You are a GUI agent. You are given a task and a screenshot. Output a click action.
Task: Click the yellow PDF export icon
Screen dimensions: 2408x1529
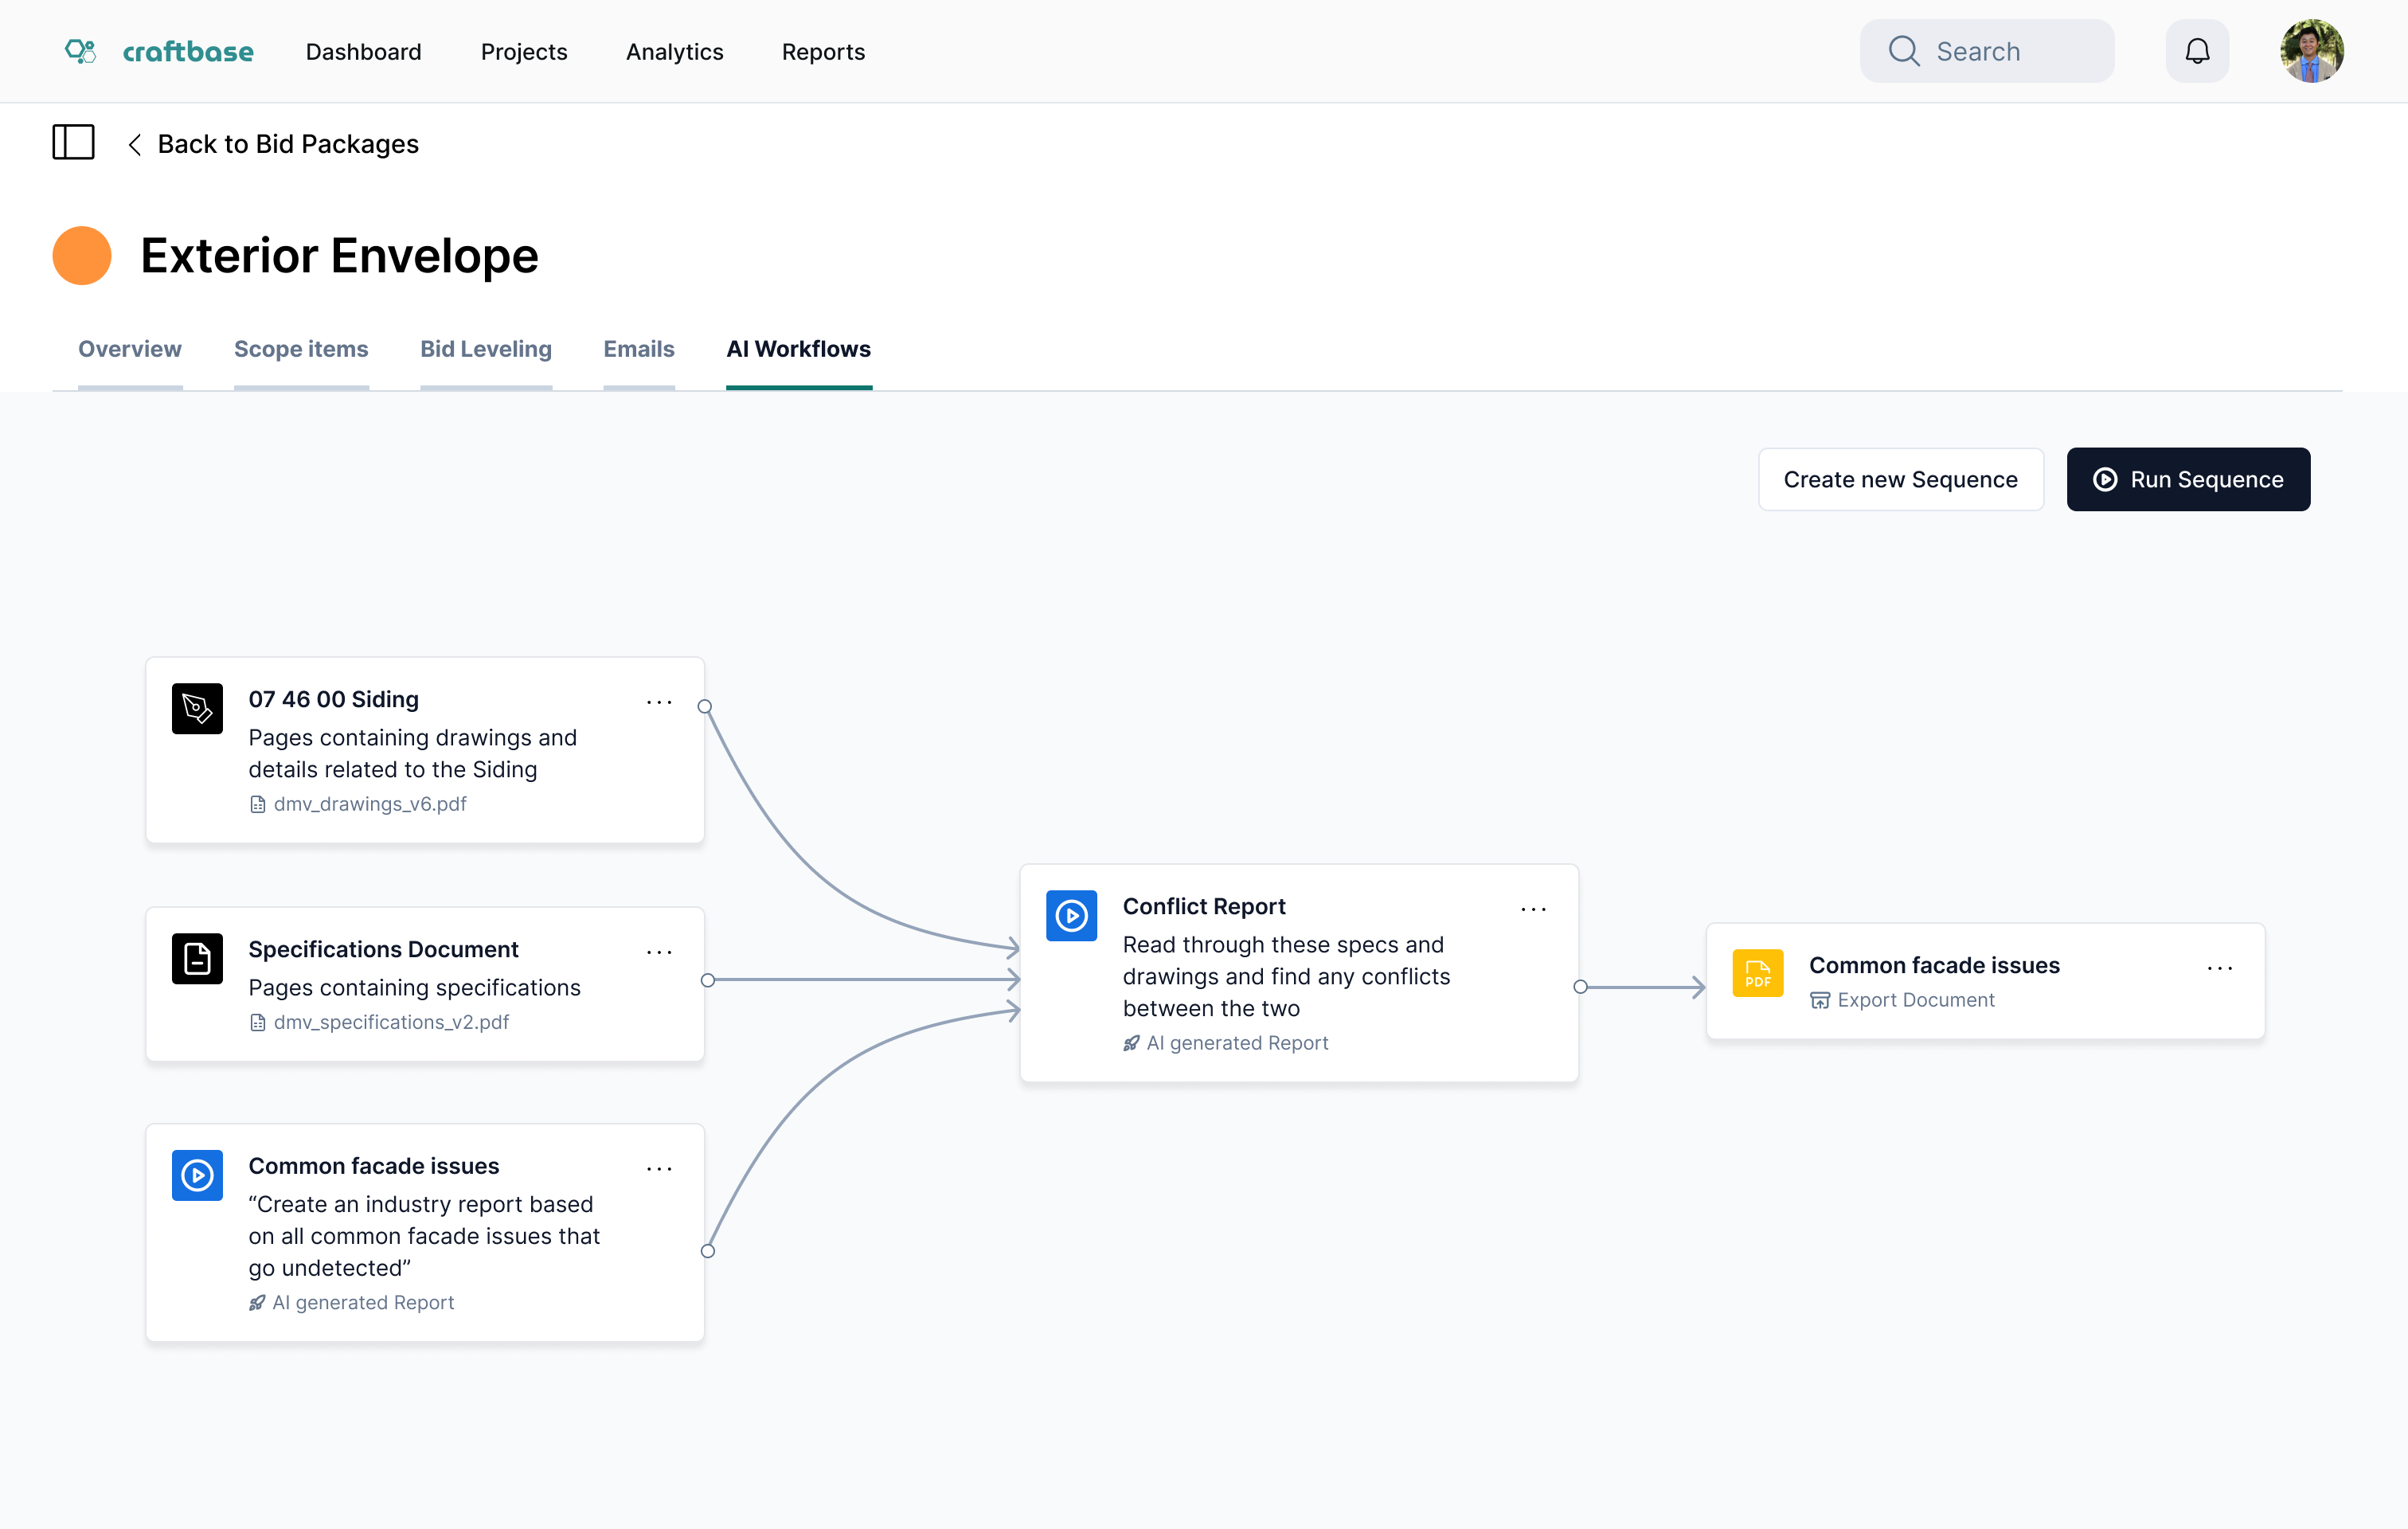pos(1757,973)
